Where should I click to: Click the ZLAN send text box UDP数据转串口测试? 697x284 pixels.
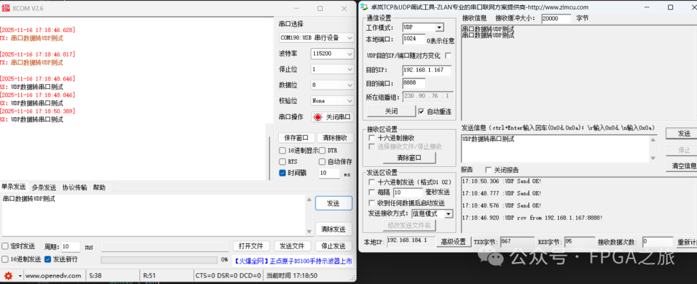point(556,148)
